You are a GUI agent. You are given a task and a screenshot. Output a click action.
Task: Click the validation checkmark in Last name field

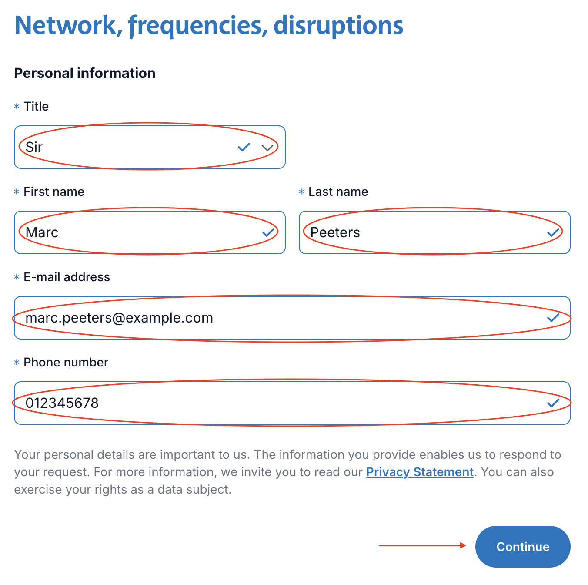pyautogui.click(x=553, y=232)
